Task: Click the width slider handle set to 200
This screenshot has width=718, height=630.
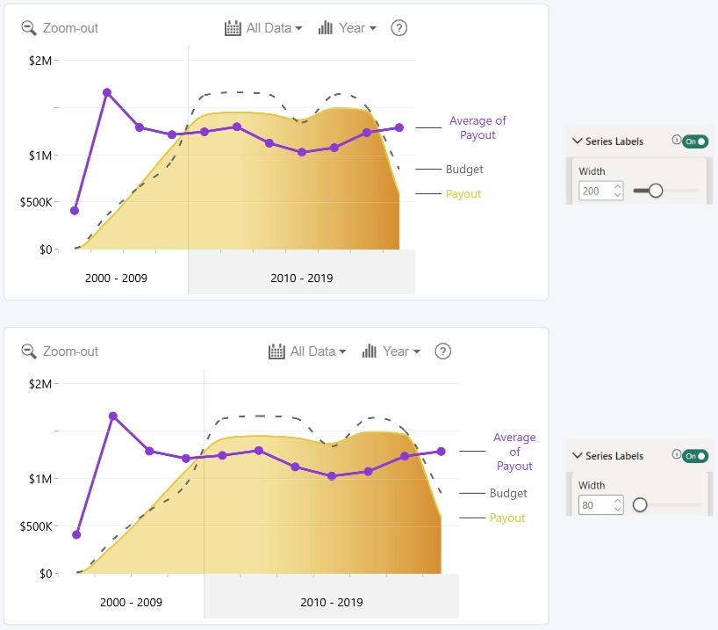Action: [656, 191]
